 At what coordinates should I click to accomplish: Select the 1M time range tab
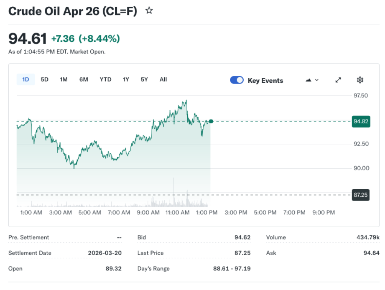(64, 79)
